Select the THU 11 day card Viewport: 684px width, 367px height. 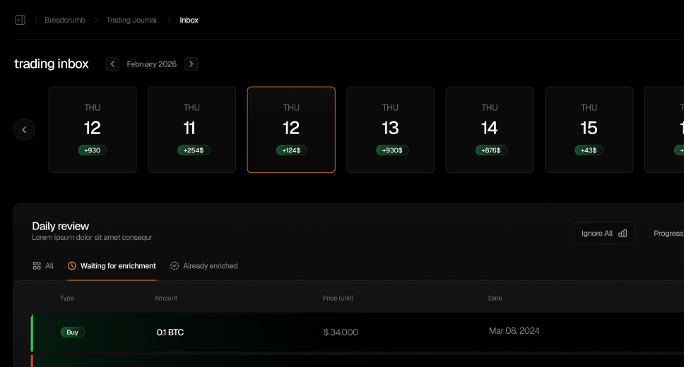(x=191, y=130)
